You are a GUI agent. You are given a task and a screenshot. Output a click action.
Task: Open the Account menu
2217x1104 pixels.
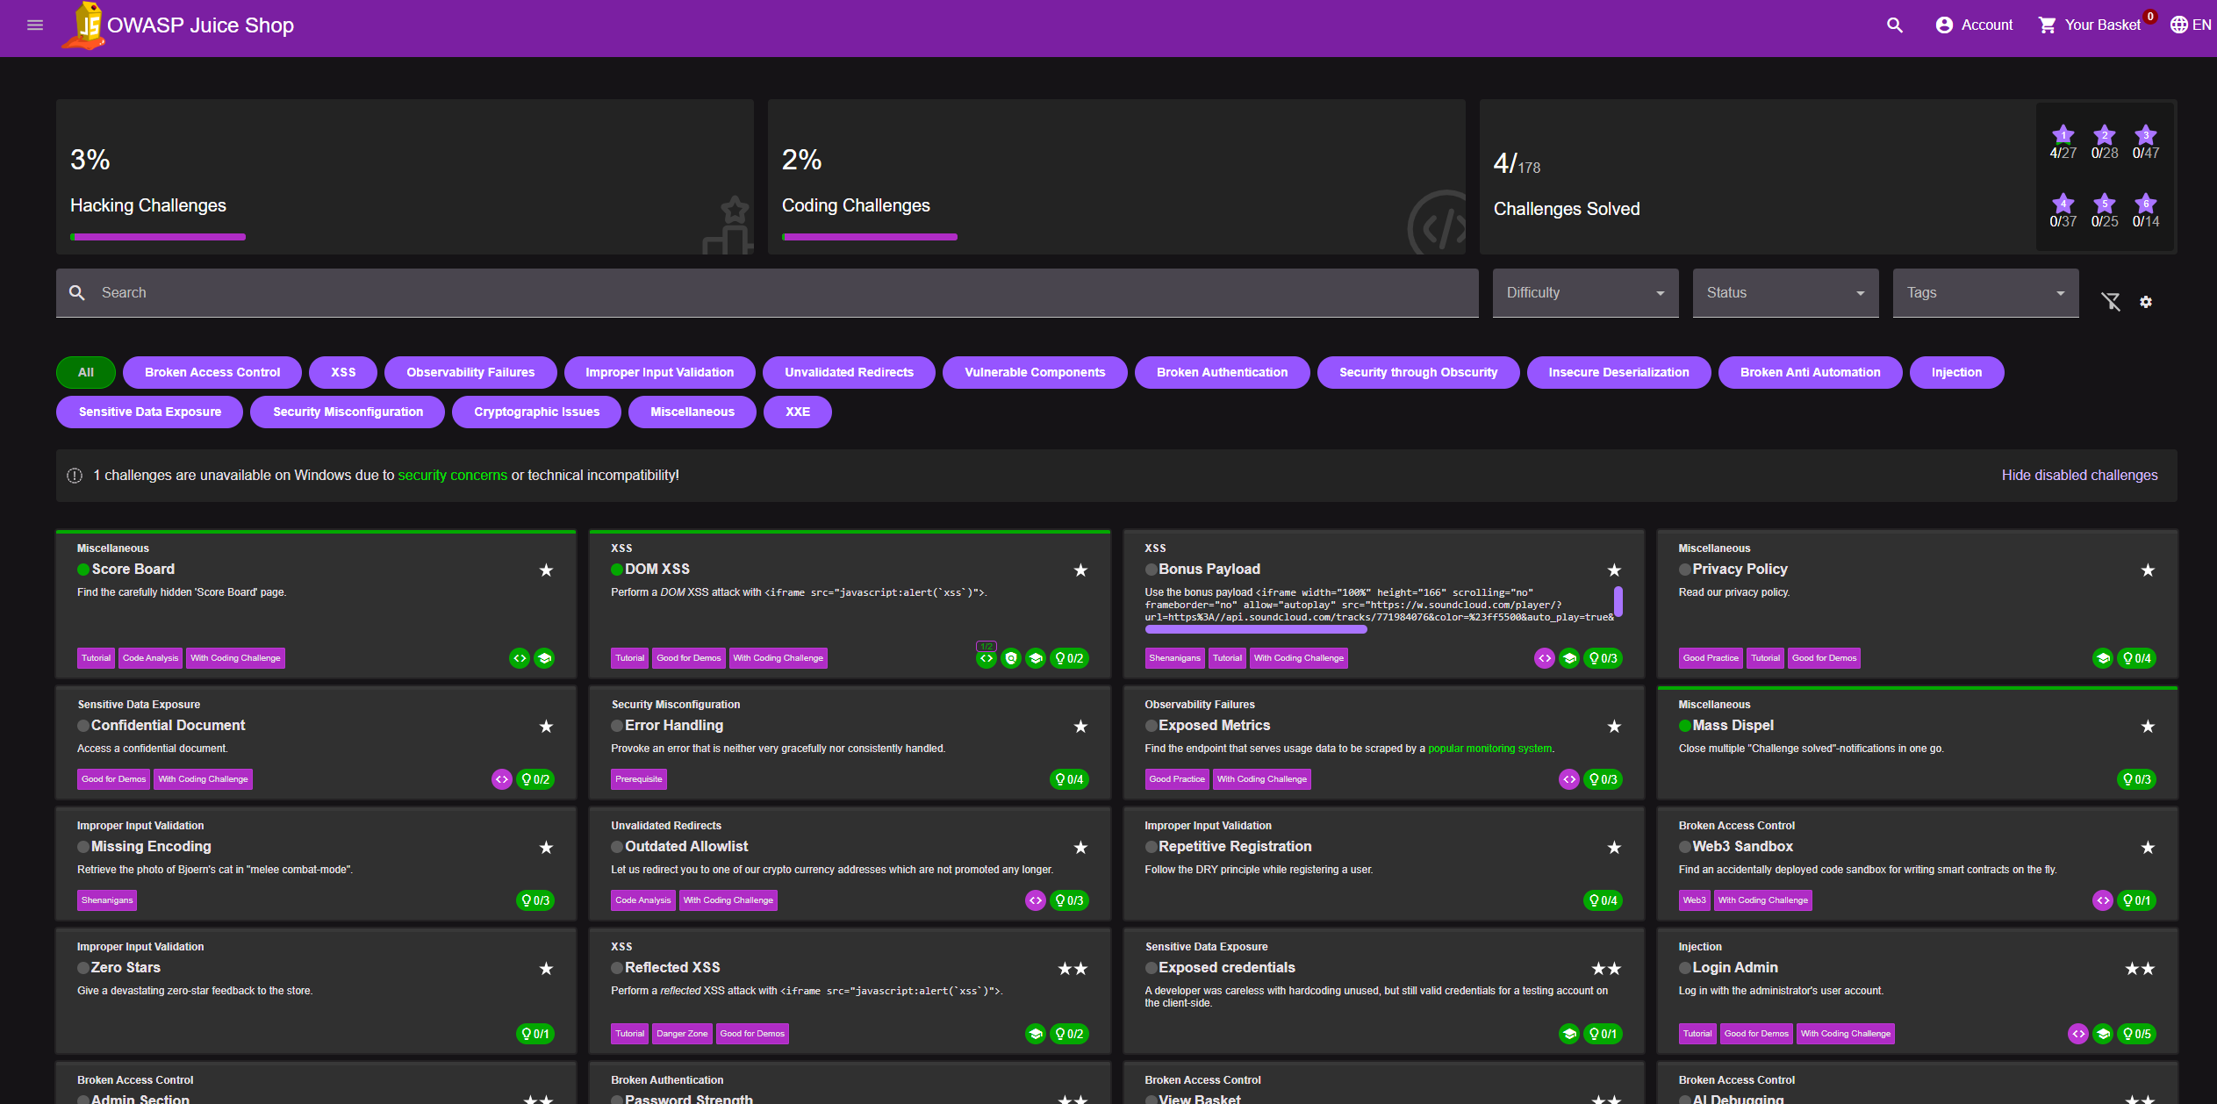1974,25
